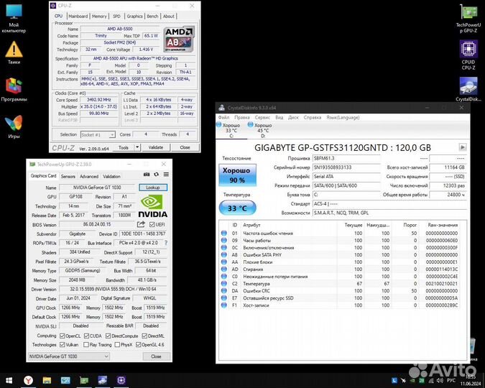Image resolution: width=485 pixels, height=388 pixels.
Task: Click GPU-Z refresh icon
Action: 156,175
